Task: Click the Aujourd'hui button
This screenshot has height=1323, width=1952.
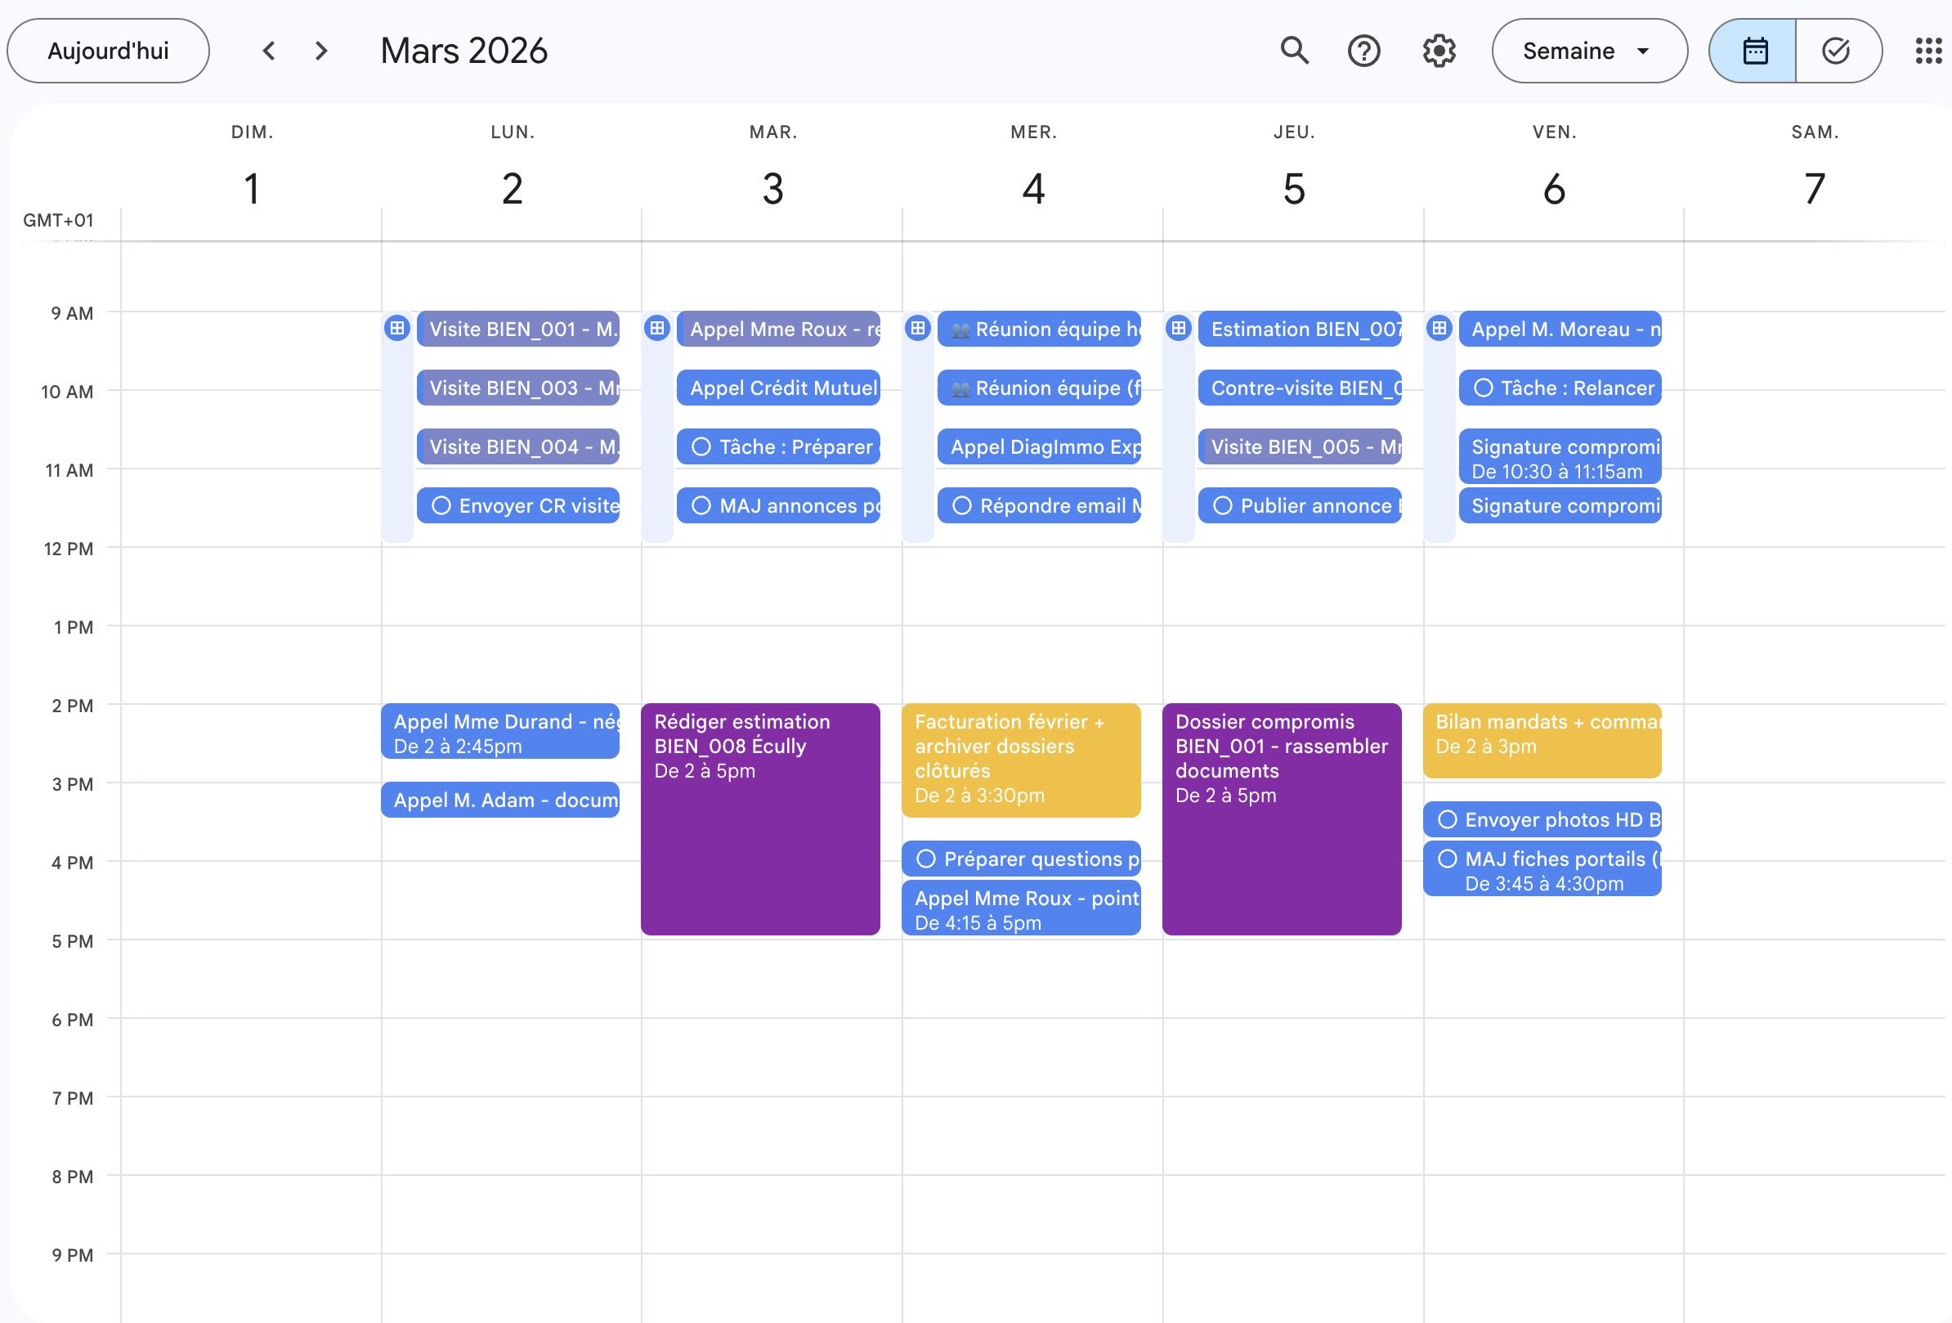Action: 108,51
